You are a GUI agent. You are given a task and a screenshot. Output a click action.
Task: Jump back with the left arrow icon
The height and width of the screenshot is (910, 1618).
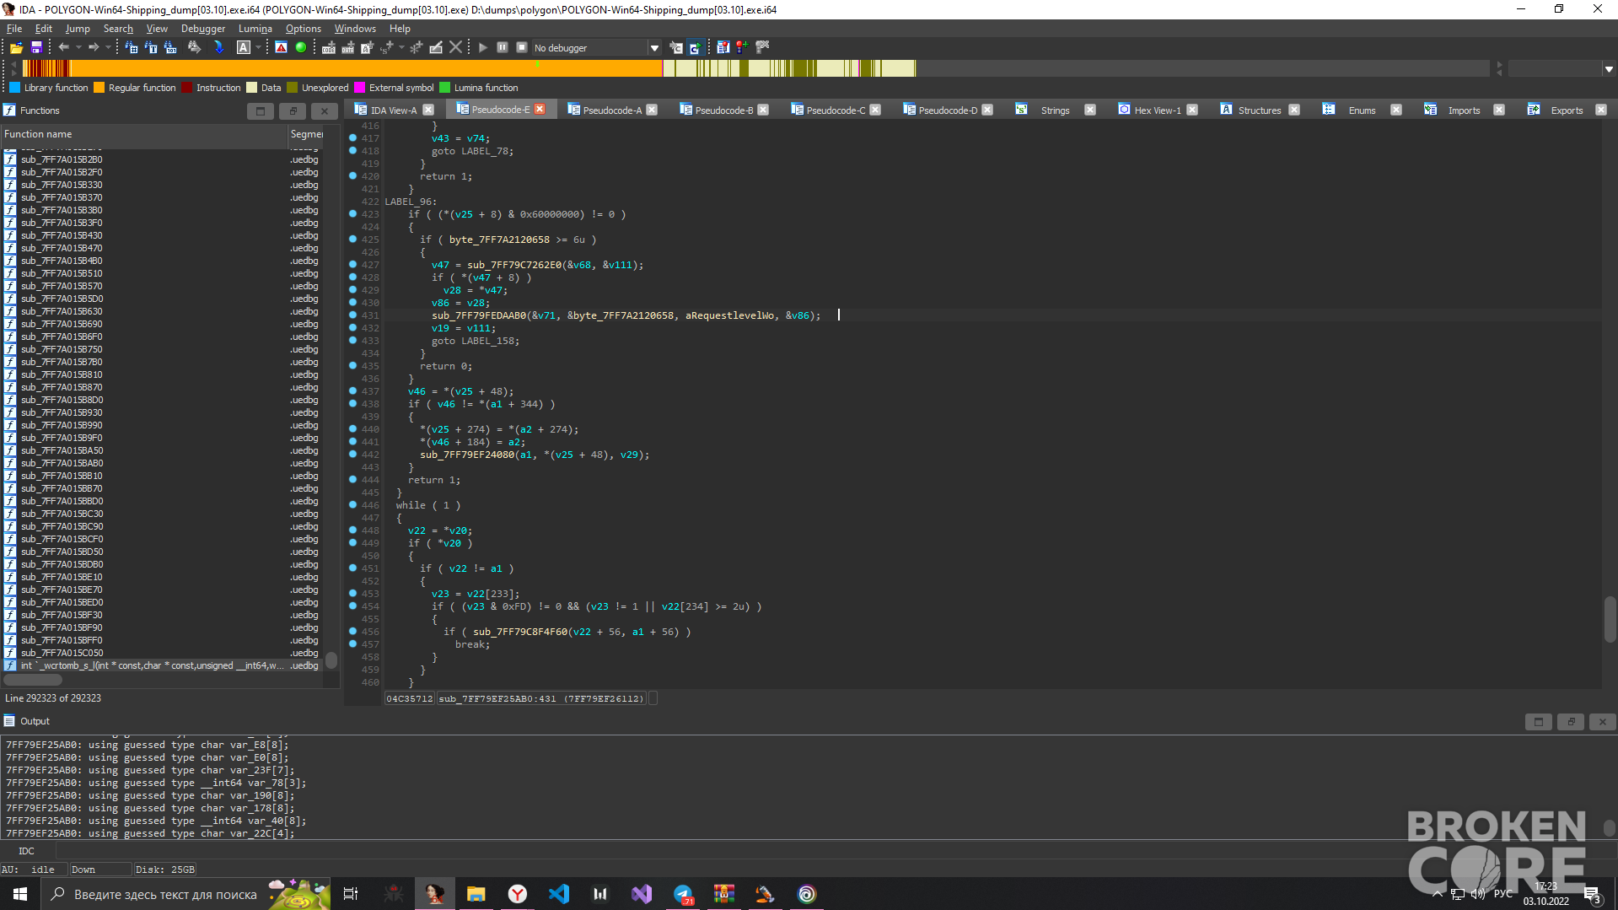pos(64,48)
